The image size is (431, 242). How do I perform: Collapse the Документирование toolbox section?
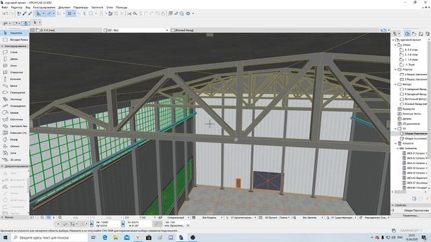[2, 166]
